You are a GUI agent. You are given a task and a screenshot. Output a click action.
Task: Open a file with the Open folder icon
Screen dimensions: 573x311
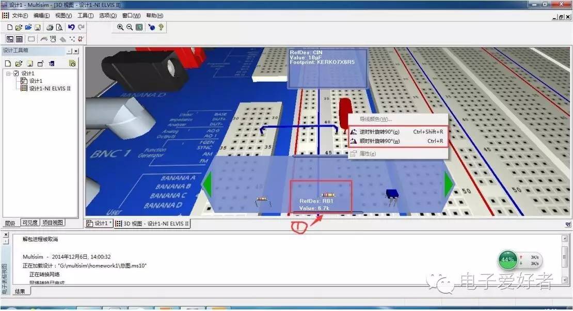click(x=18, y=27)
